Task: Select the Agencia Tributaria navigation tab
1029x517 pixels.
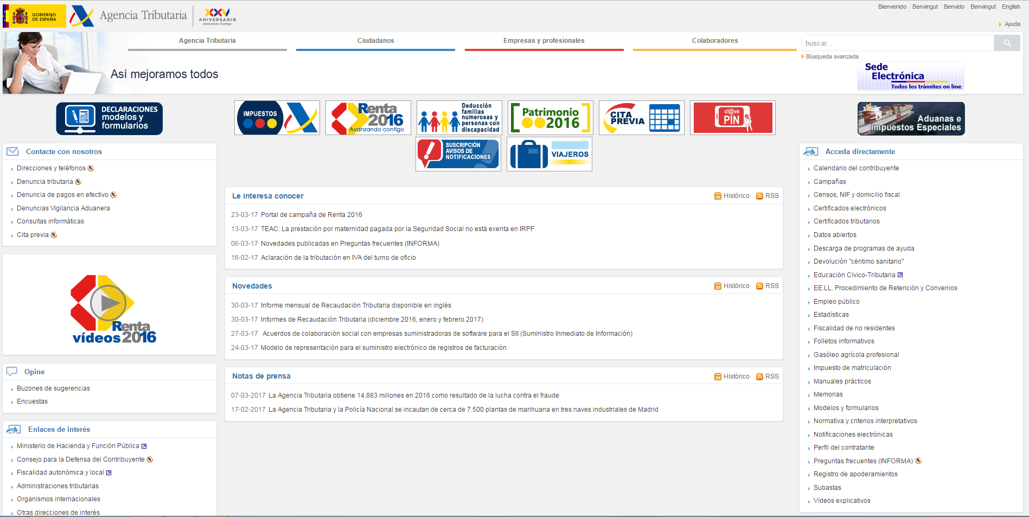Action: pos(207,41)
